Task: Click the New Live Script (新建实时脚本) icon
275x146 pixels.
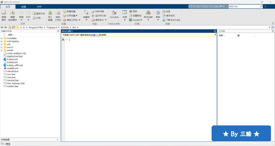Action: tap(12, 15)
